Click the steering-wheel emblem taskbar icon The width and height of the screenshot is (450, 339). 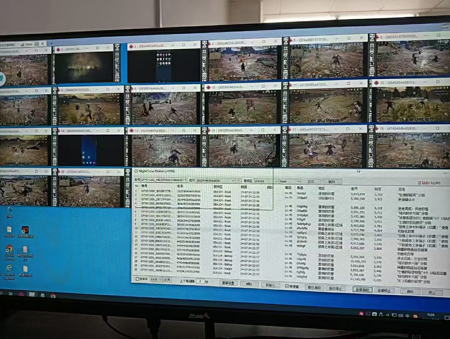coord(32,295)
